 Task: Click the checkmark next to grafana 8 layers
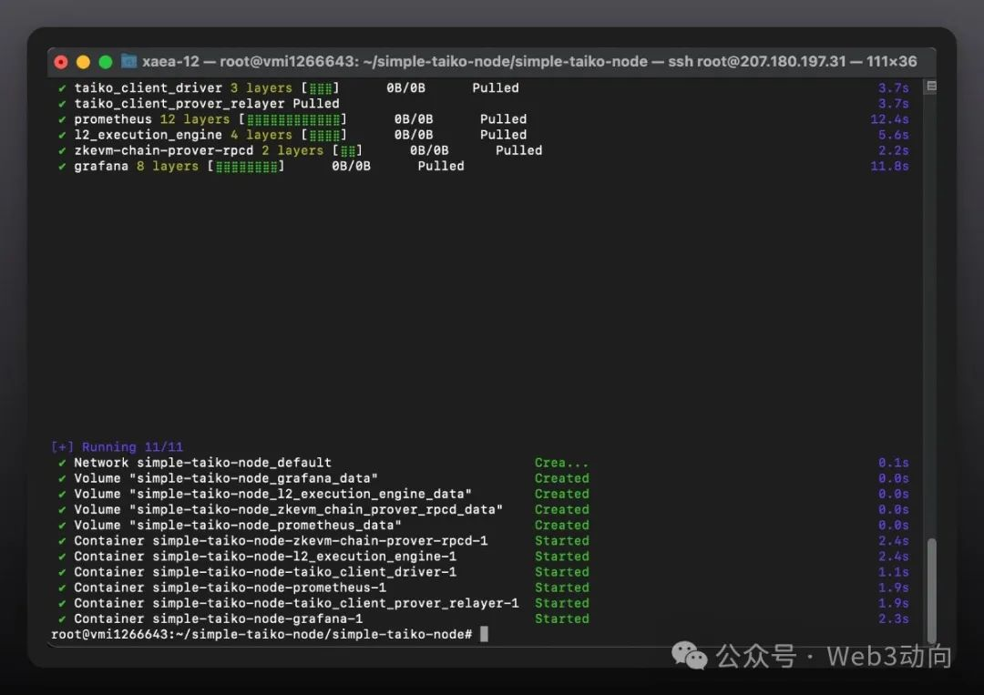62,167
